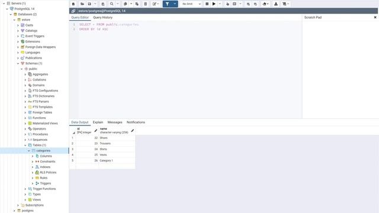Open the Macros toolbar menu
379x213 pixels.
pyautogui.click(x=285, y=4)
